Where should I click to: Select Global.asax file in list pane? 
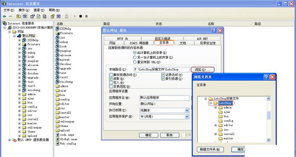(66, 139)
